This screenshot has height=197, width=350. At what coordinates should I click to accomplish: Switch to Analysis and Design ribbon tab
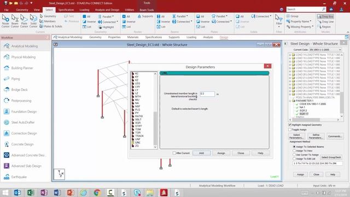107,10
